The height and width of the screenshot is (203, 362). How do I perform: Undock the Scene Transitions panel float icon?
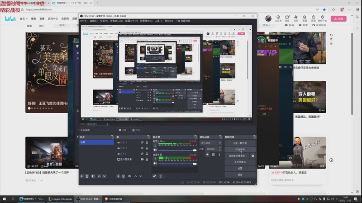[220, 137]
